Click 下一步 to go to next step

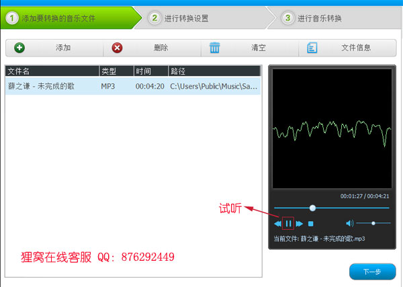372,272
